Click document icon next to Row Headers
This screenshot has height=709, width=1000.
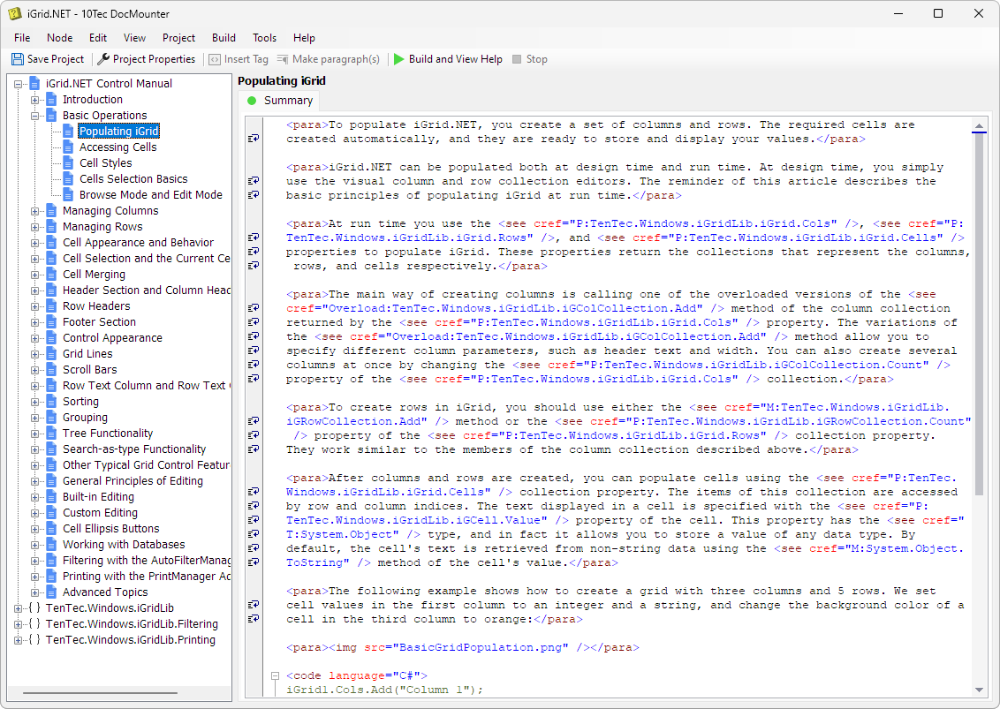[51, 306]
